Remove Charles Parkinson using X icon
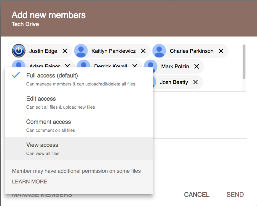 click(221, 51)
